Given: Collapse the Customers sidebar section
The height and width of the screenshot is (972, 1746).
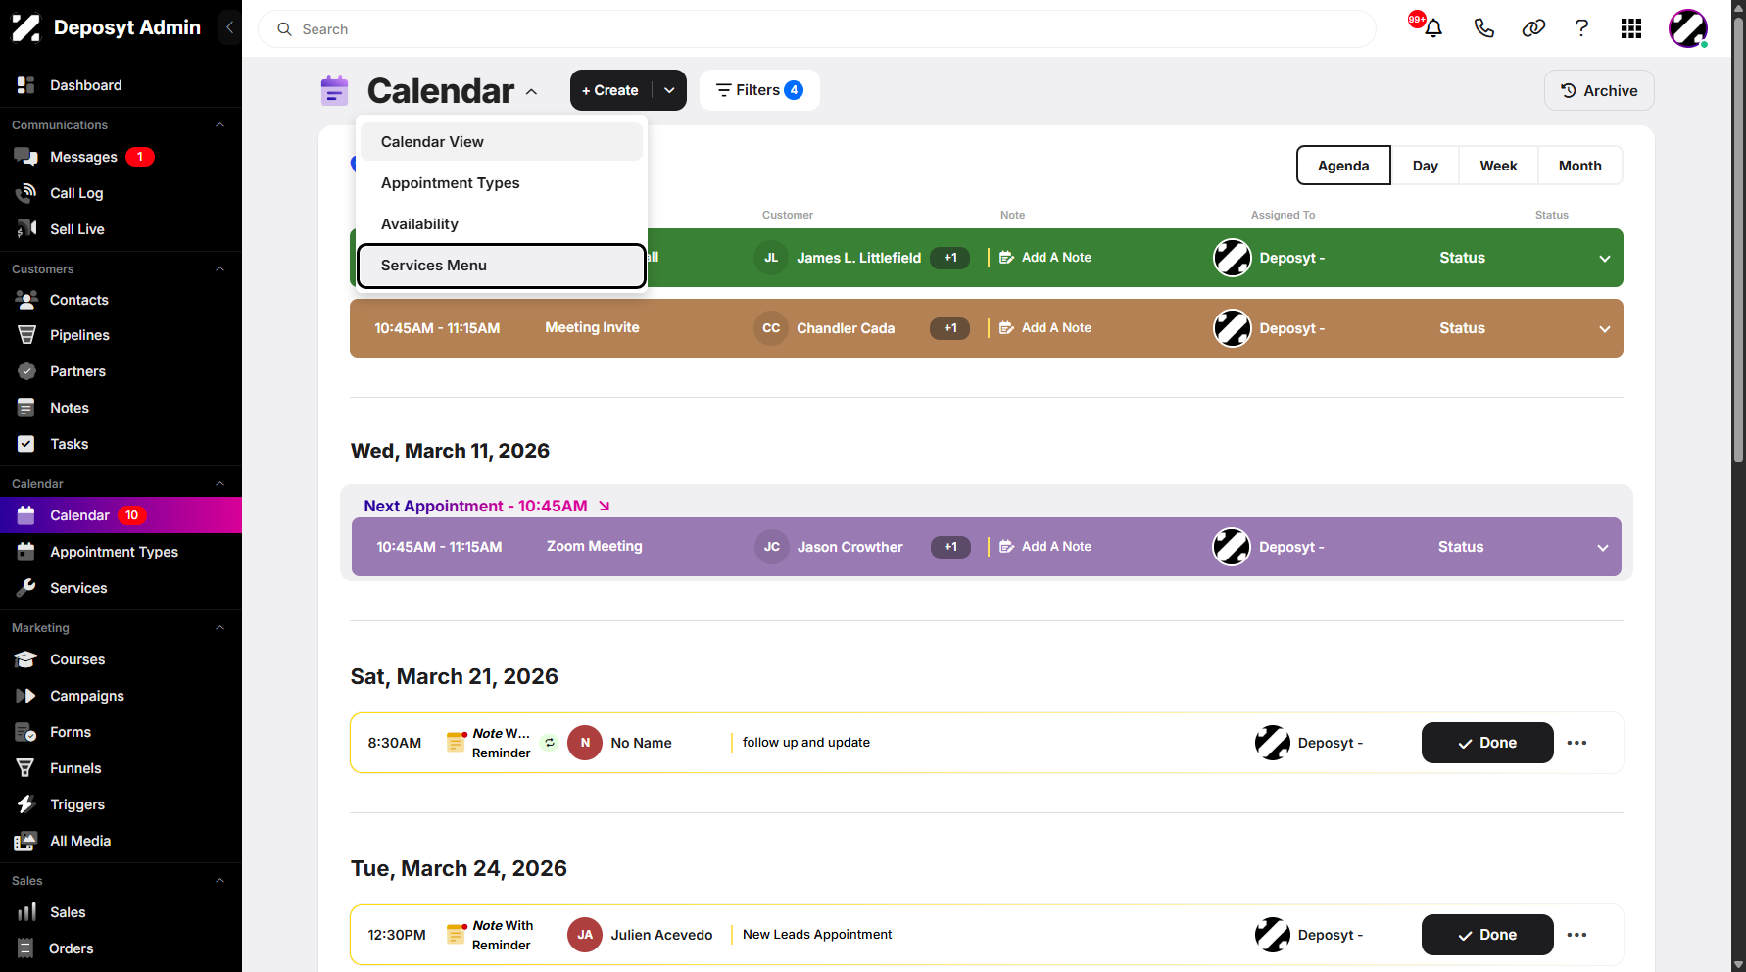Looking at the screenshot, I should tap(219, 269).
